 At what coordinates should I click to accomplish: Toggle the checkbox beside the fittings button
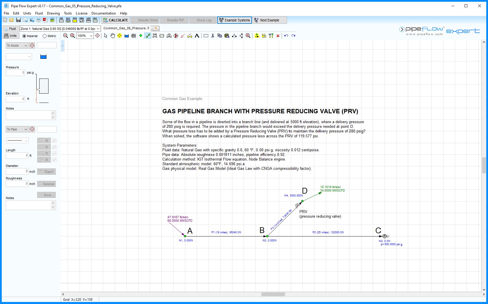54,141
